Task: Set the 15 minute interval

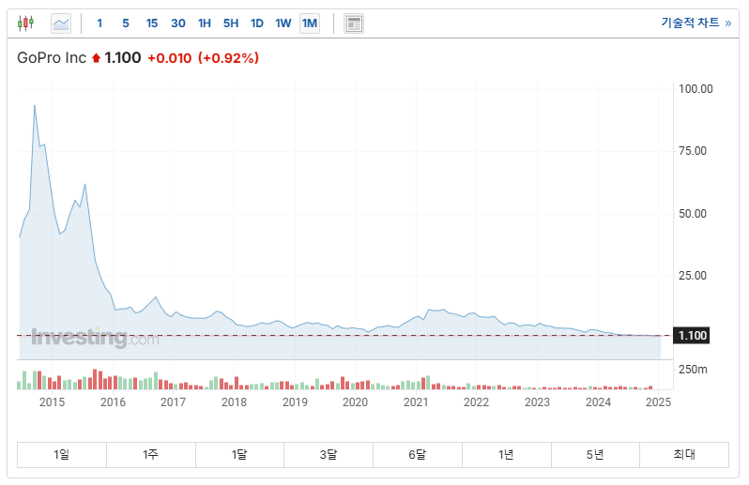Action: click(x=152, y=23)
